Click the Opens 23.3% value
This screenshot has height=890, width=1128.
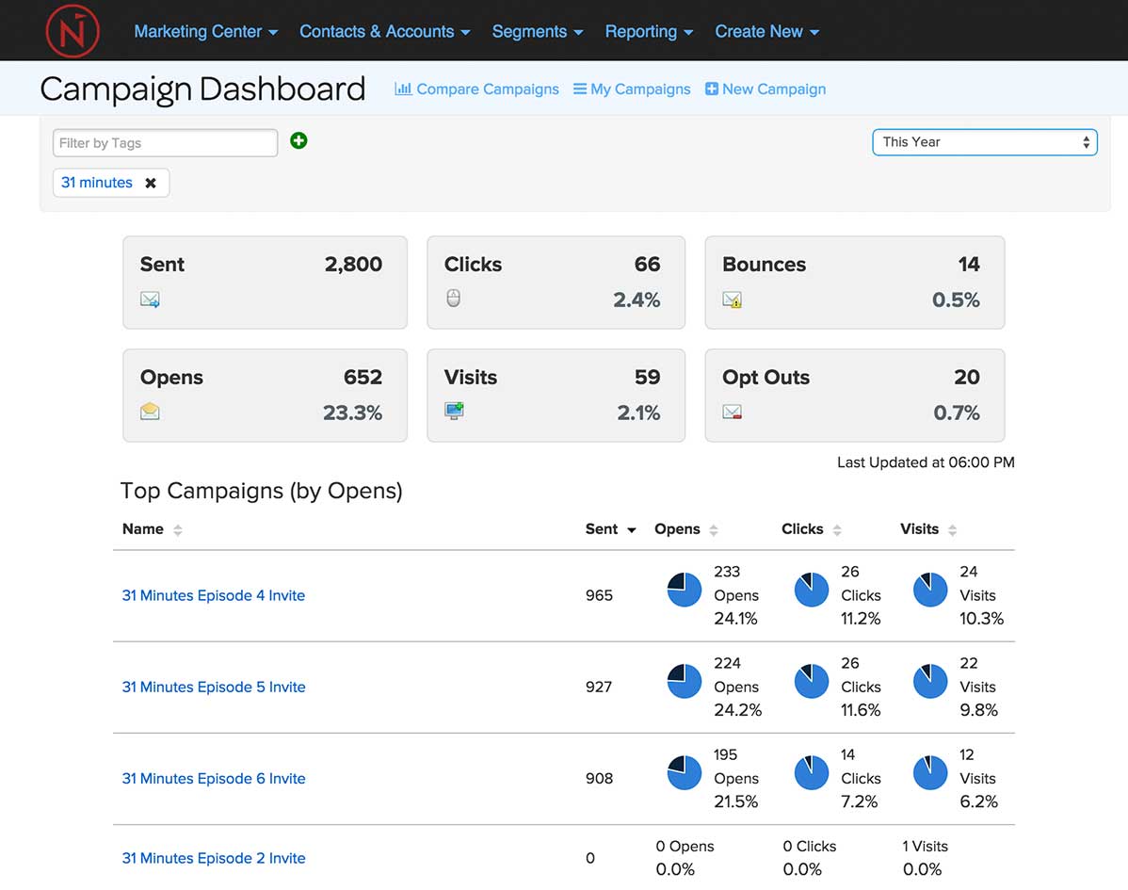(352, 413)
